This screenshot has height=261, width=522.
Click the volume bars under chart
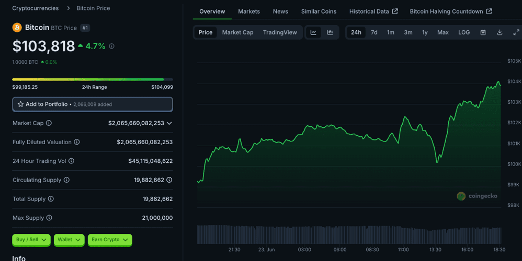coord(349,234)
